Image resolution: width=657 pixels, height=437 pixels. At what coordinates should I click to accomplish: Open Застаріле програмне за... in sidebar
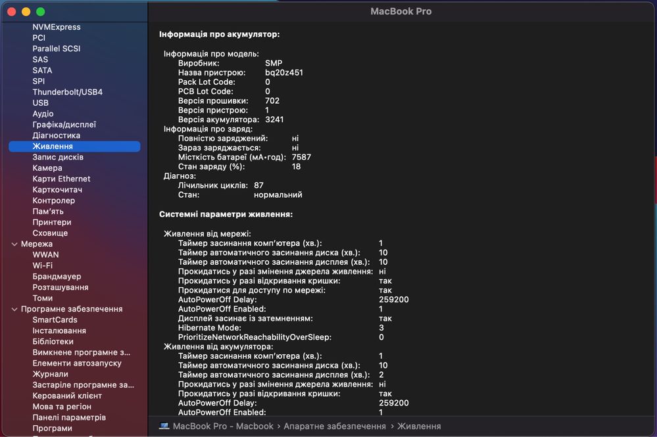click(x=84, y=386)
